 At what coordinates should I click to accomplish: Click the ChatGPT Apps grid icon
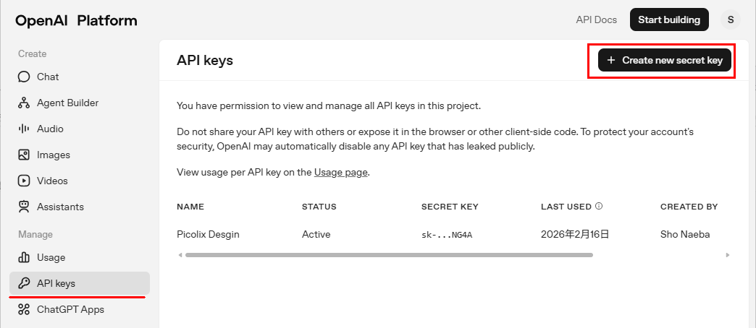click(x=24, y=309)
